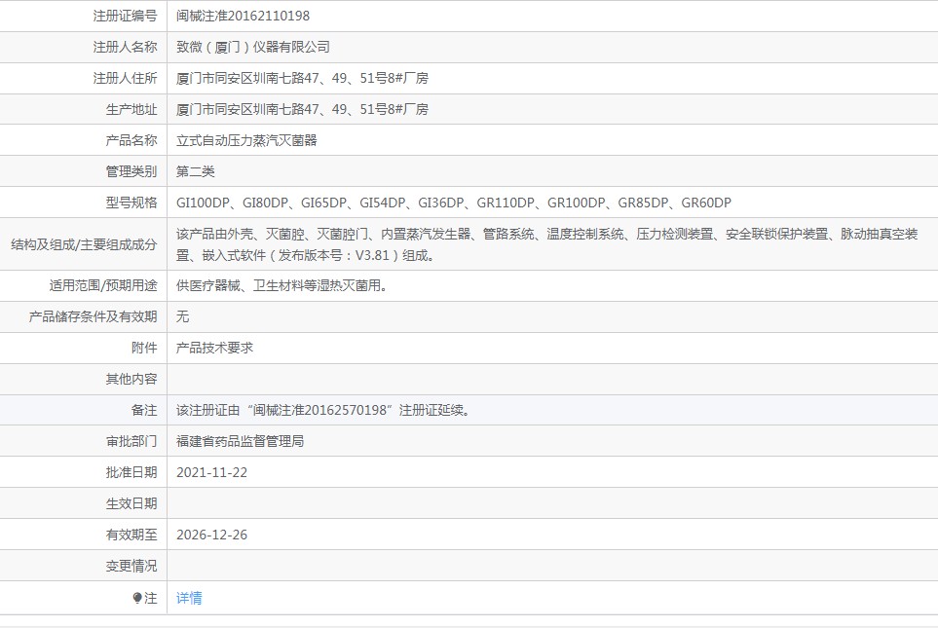
Task: Click the structure description mentioning V3.81
Action: [x=546, y=244]
